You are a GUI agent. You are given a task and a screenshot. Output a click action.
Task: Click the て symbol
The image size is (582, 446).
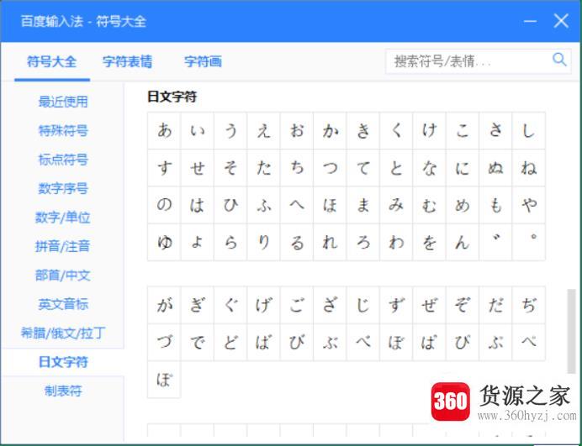tap(363, 168)
